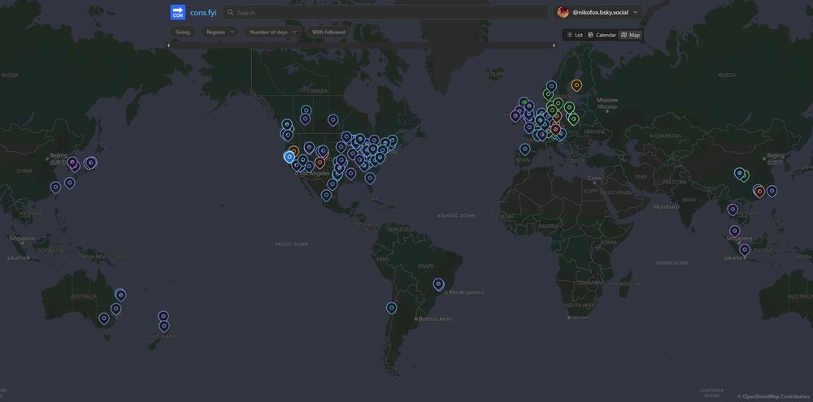Select the southernmost Australia pin
813x402 pixels.
pos(104,318)
